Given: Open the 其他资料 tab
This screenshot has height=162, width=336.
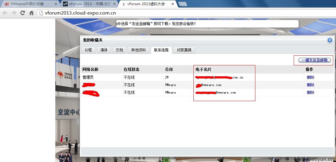Looking at the screenshot, I should point(138,50).
